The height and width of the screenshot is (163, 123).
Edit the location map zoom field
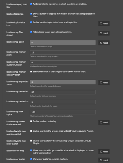pyautogui.click(x=63, y=42)
